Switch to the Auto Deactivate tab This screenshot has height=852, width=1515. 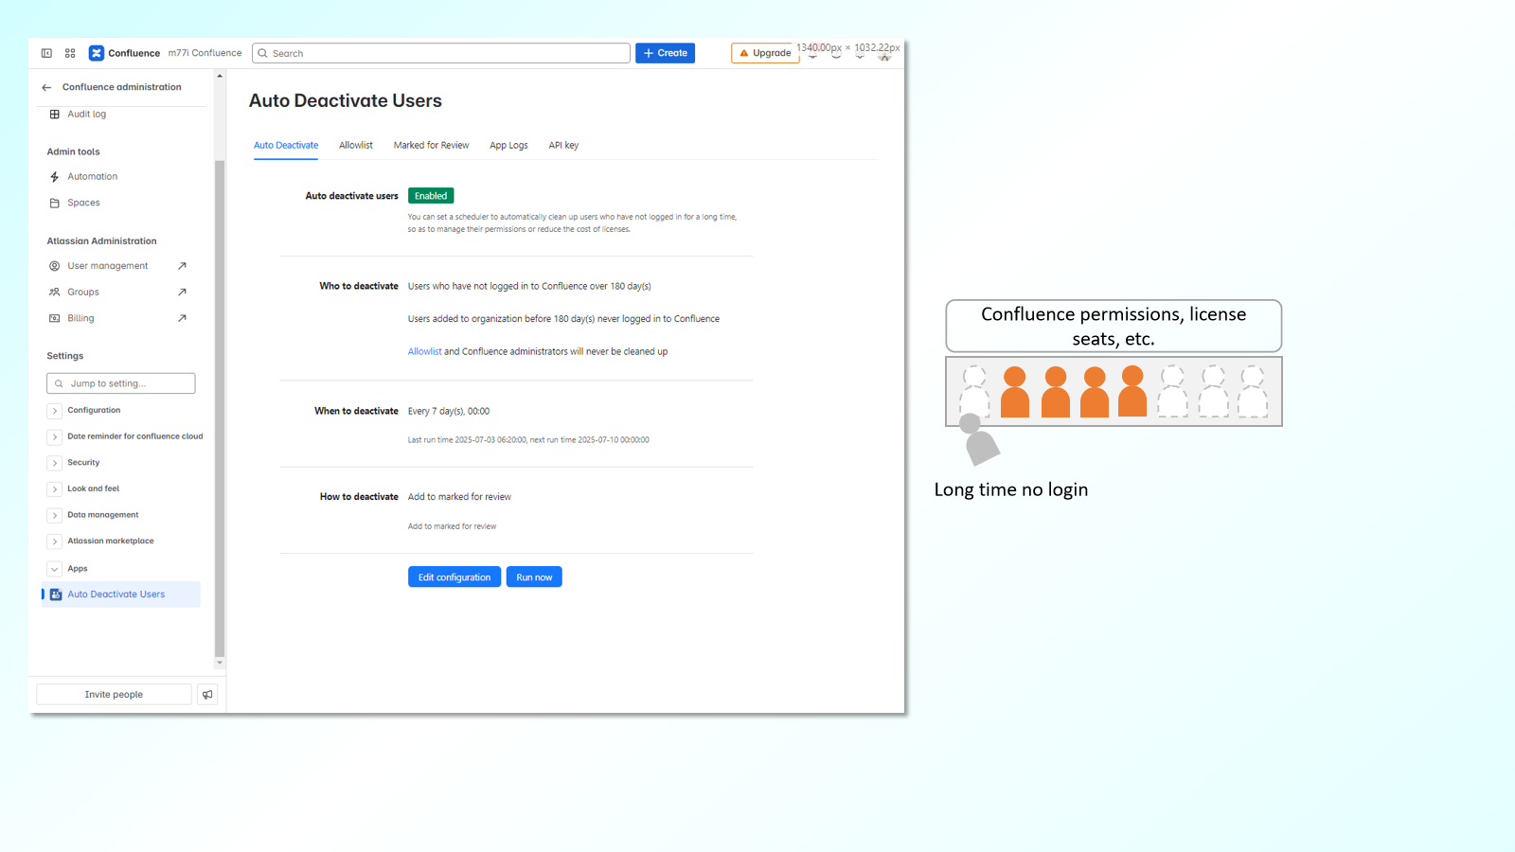click(286, 146)
